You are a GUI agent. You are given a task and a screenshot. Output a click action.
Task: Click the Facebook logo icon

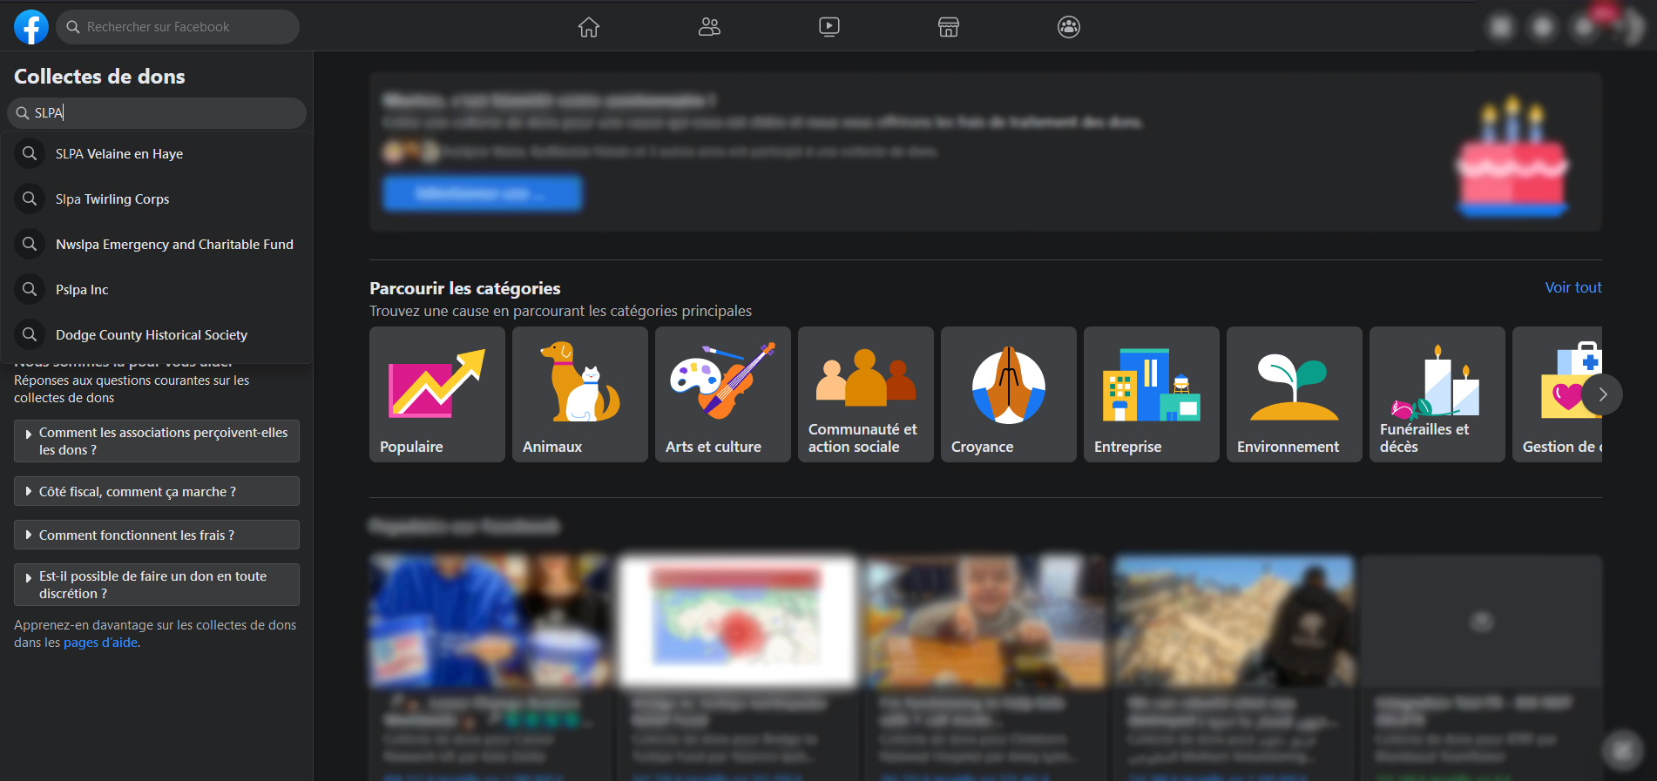point(31,27)
